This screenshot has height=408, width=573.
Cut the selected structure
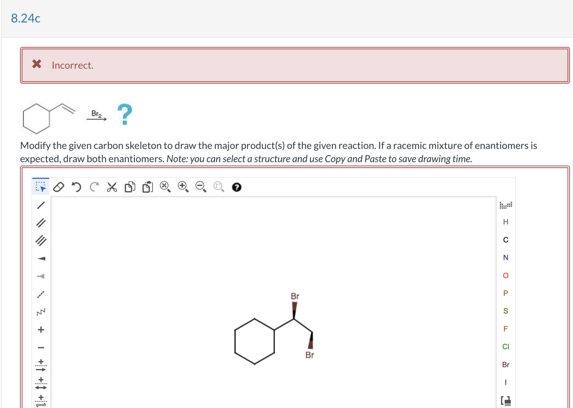[112, 187]
